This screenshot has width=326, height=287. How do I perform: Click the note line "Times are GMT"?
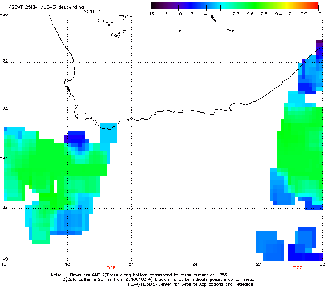[85, 275]
